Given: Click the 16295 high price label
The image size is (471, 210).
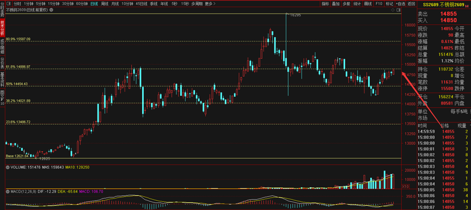Looking at the screenshot, I should click(x=296, y=15).
